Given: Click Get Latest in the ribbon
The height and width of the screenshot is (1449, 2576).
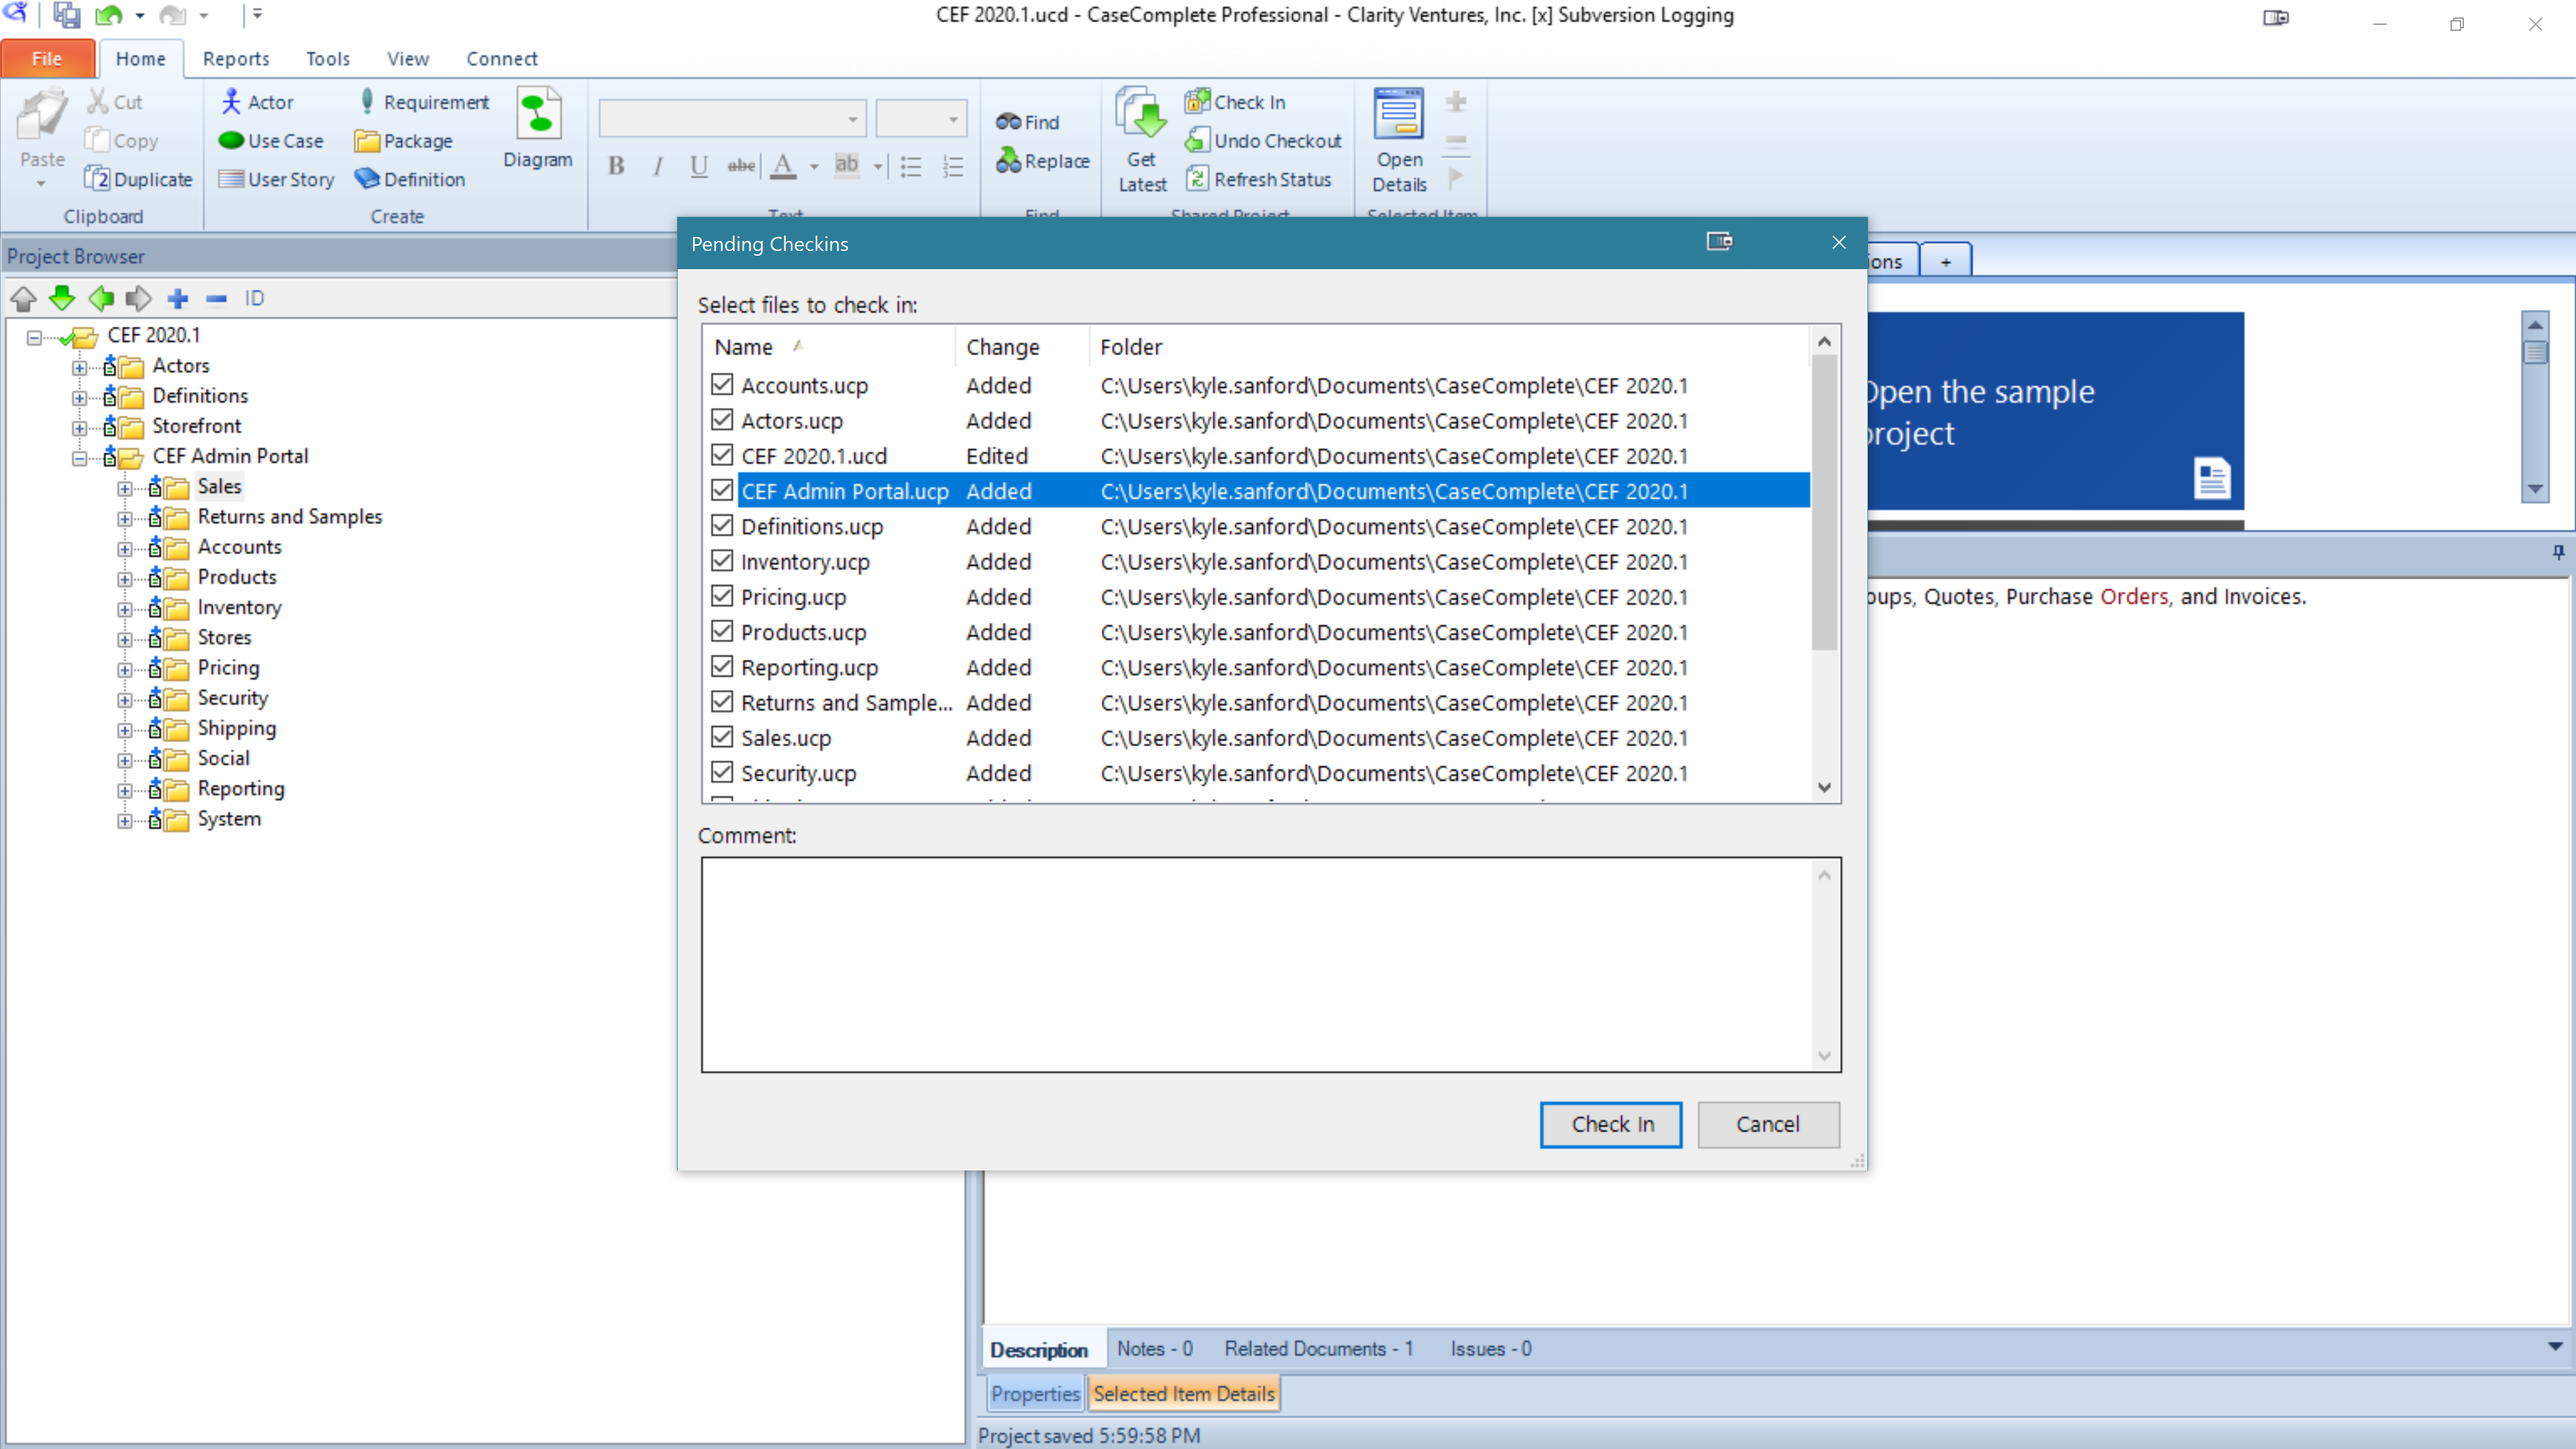Looking at the screenshot, I should (x=1142, y=141).
